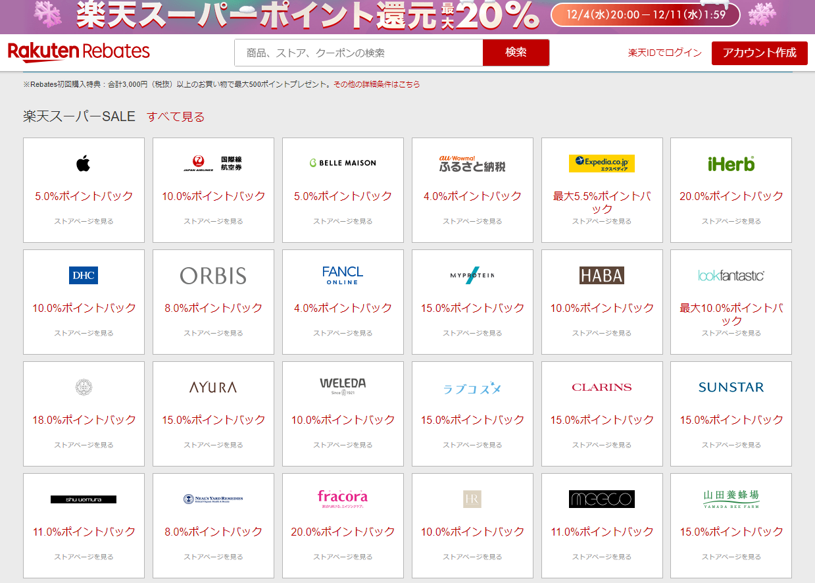Click 8.0%ポイントバック under Neal's Yard Remedies

[x=213, y=532]
